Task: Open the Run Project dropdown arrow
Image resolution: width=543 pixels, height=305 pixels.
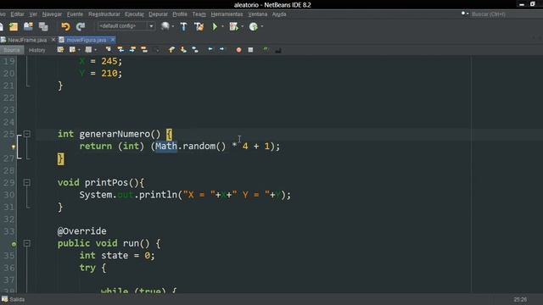Action: [222, 26]
